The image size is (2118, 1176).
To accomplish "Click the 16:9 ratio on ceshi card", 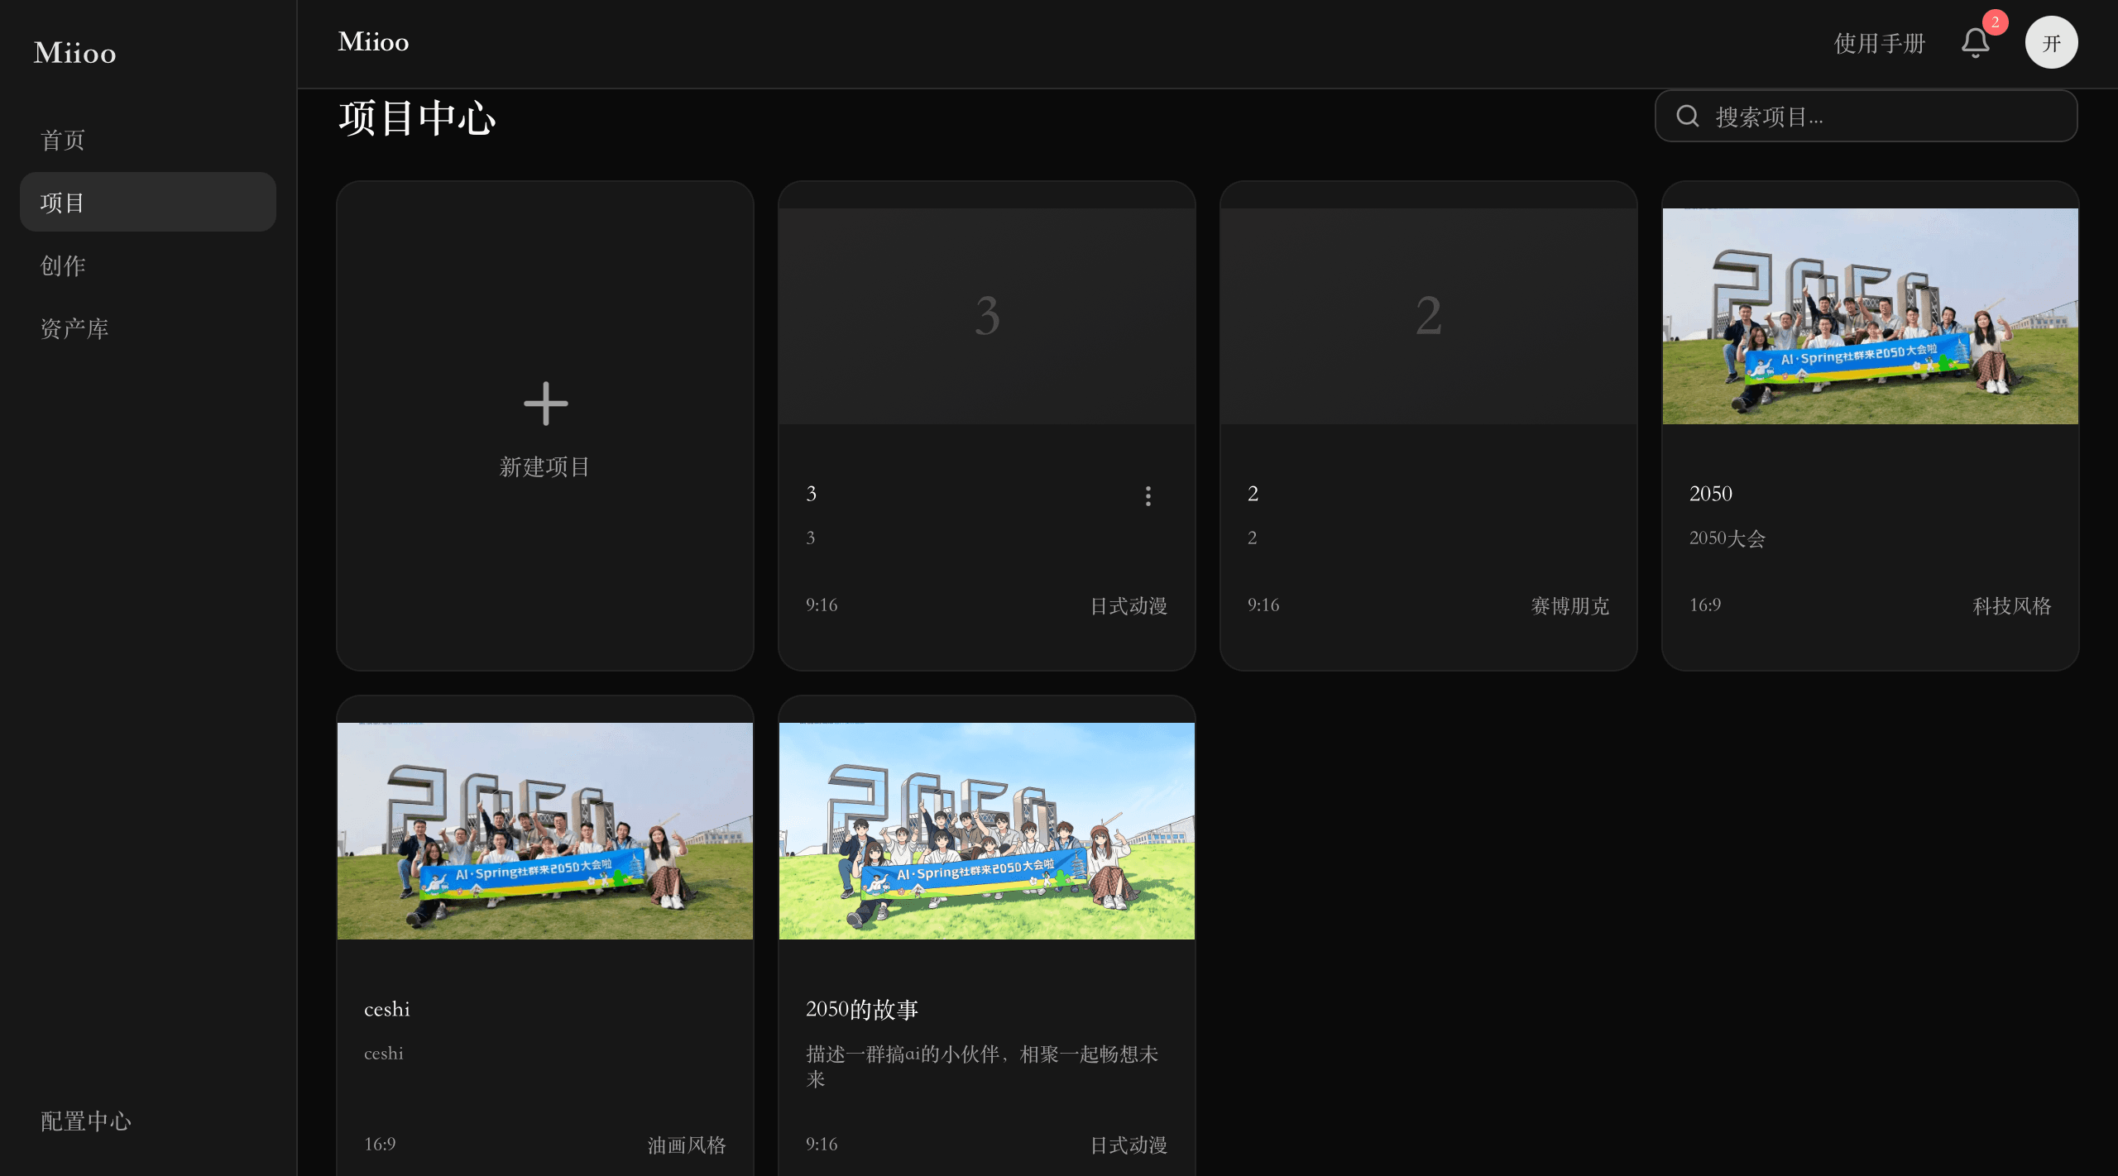I will [x=380, y=1145].
